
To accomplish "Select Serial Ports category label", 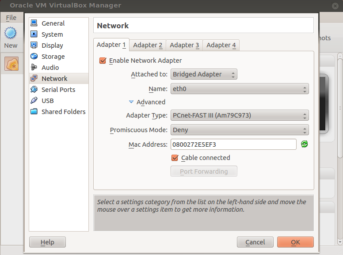I will [x=58, y=89].
